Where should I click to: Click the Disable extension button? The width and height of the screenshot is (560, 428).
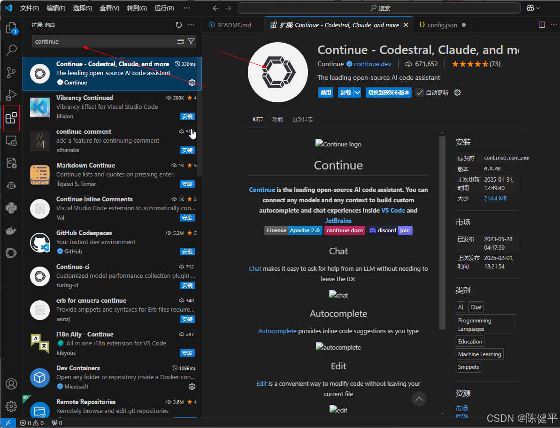pos(325,92)
